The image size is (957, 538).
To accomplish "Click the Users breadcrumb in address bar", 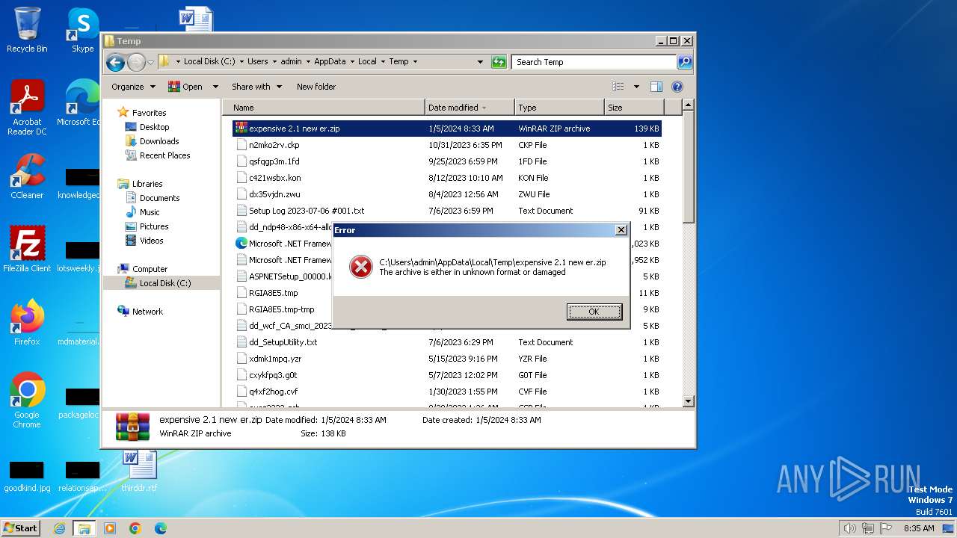I will tap(257, 62).
